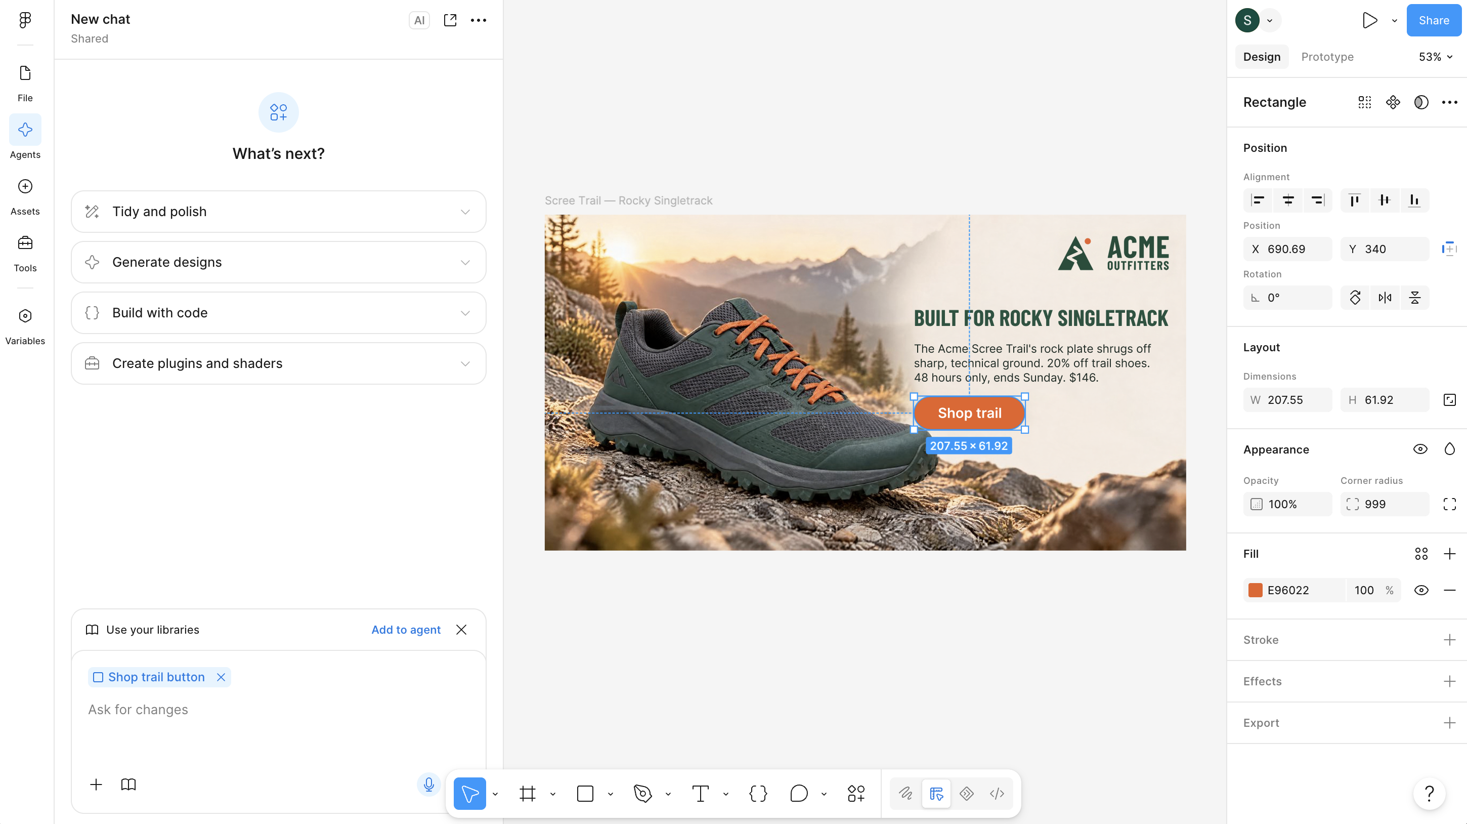Image resolution: width=1467 pixels, height=824 pixels.
Task: Click the use as mask icon
Action: (x=1421, y=103)
